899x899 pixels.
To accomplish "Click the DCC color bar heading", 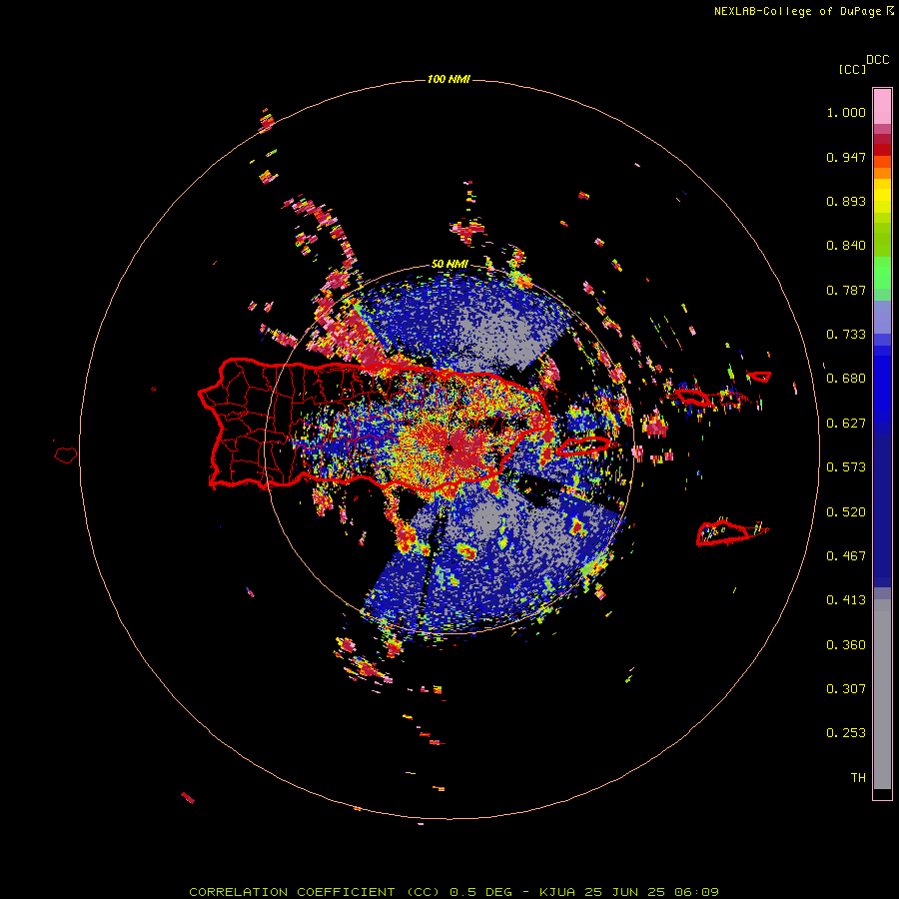I will tap(877, 60).
